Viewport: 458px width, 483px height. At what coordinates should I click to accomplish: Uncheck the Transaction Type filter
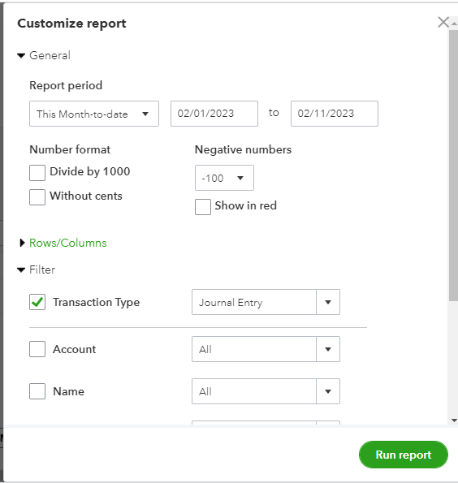37,302
